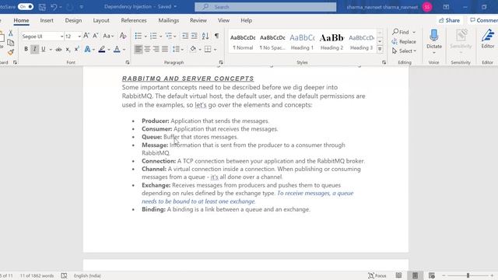Toggle Subscript formatting
Viewport: 498px width, 280px height.
[x=68, y=49]
